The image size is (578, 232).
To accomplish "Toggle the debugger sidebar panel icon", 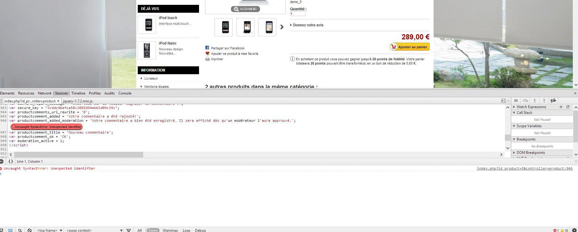I will coord(503,101).
